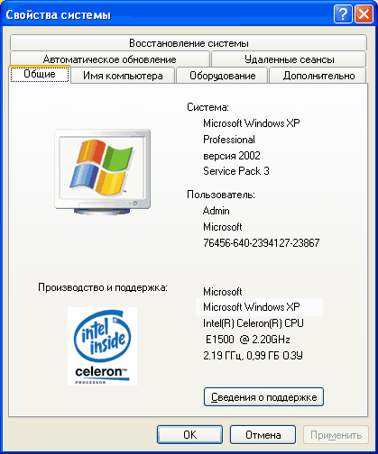Click the highlighted 'Microsoft Windows XP' support line
The height and width of the screenshot is (454, 378).
252,307
